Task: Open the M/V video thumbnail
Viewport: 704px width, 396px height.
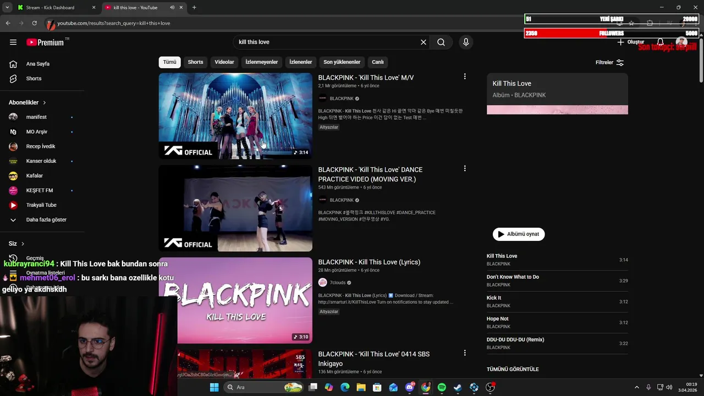Action: point(235,116)
